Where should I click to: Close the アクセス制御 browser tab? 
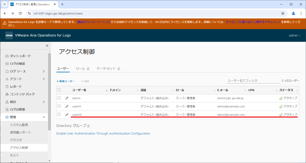[55, 4]
